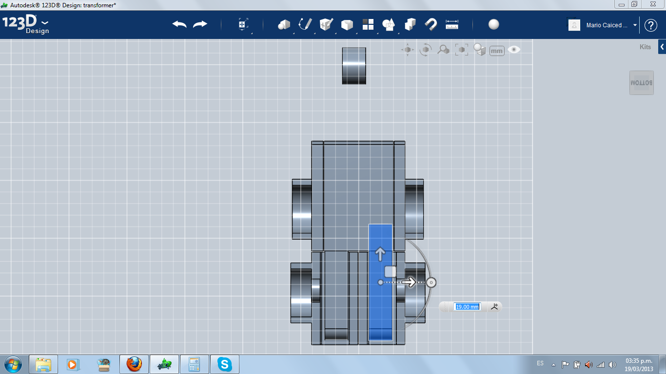Click the upward move arrow on the manipulator
The height and width of the screenshot is (374, 666).
(x=380, y=253)
